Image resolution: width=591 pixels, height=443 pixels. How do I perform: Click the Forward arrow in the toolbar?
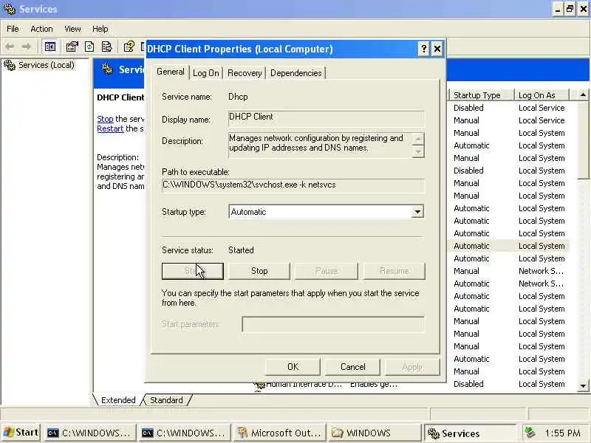coord(27,47)
